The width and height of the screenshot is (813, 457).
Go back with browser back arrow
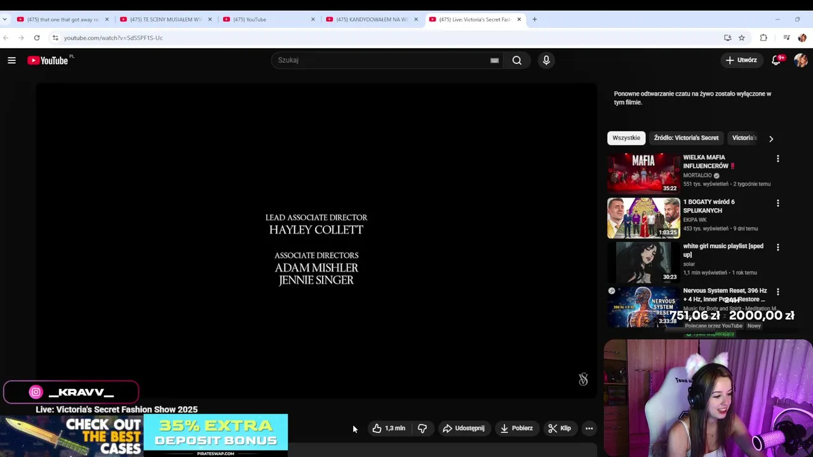pos(6,38)
